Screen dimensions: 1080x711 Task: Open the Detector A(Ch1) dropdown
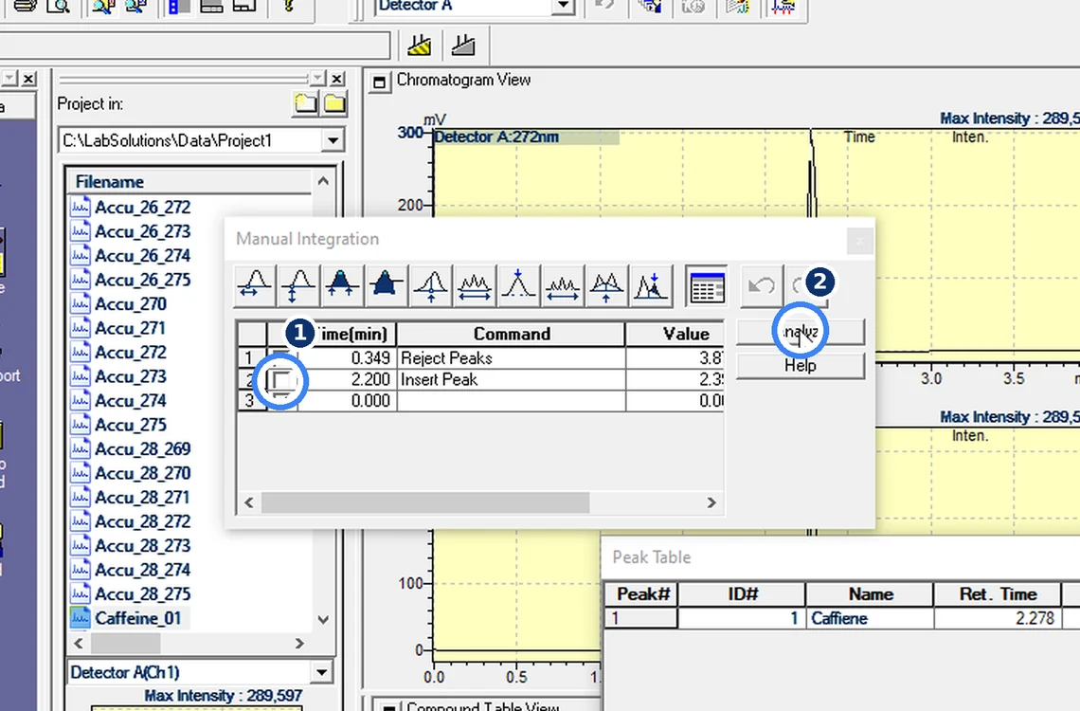(322, 672)
